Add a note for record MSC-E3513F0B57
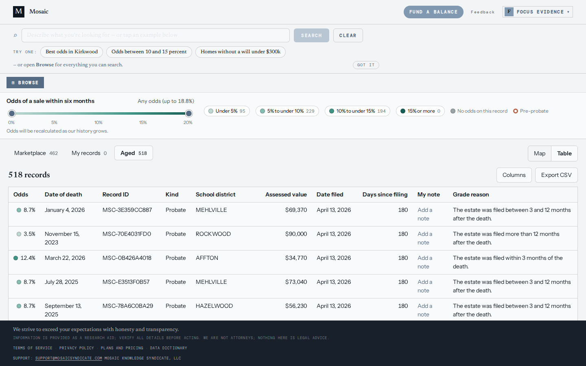The height and width of the screenshot is (366, 586). coord(425,286)
